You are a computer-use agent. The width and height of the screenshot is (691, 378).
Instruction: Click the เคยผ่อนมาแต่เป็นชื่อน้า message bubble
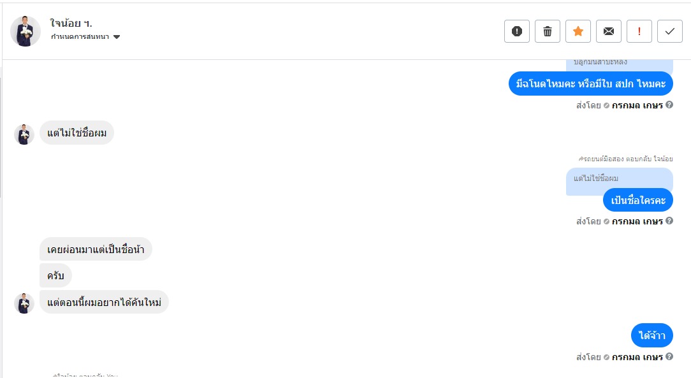[x=96, y=249]
